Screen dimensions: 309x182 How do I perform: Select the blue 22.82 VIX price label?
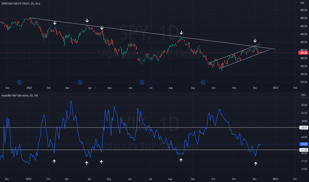point(303,144)
